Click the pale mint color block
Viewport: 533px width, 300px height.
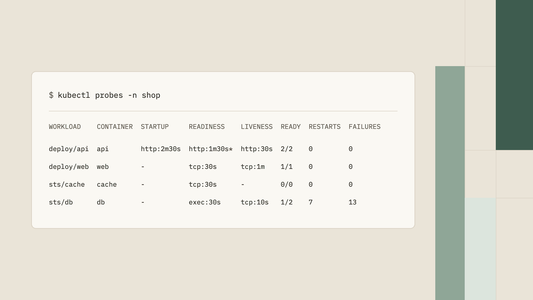tap(480, 249)
